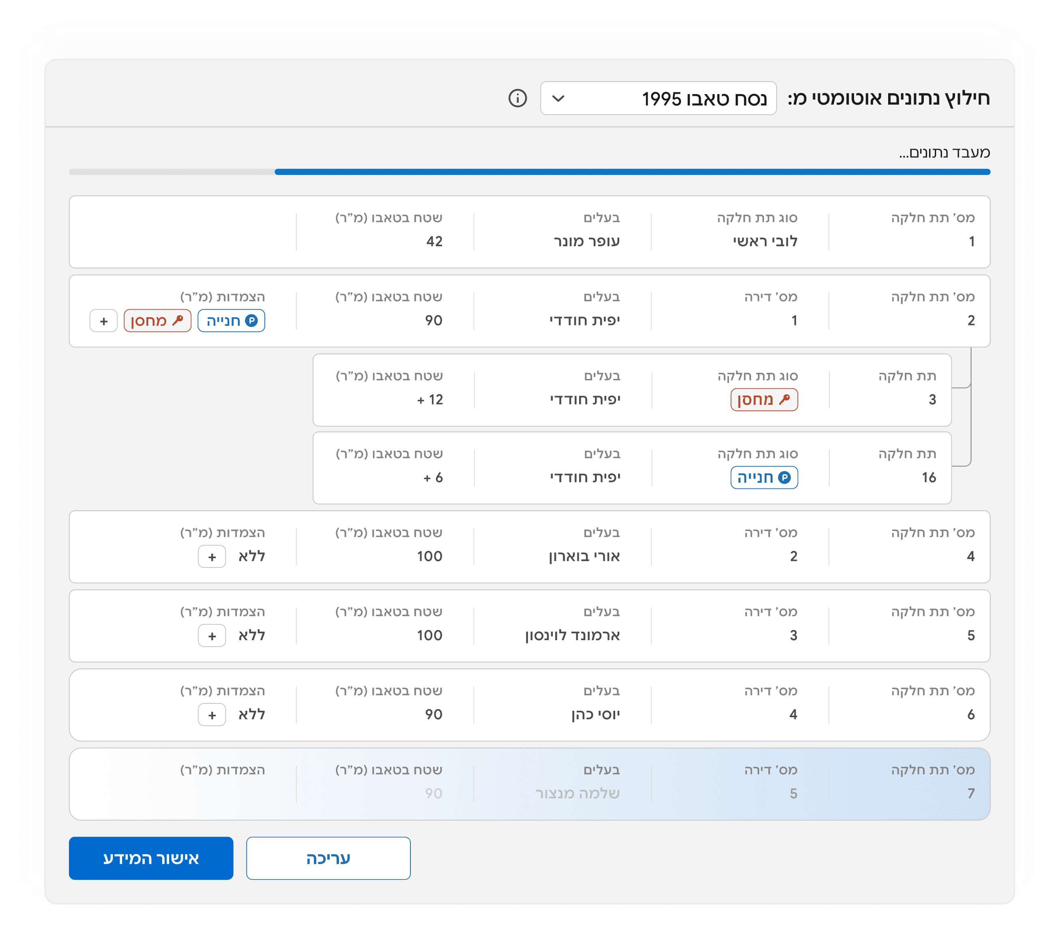Click the blue data processing progress bar
Image resolution: width=1054 pixels, height=929 pixels.
tap(632, 172)
